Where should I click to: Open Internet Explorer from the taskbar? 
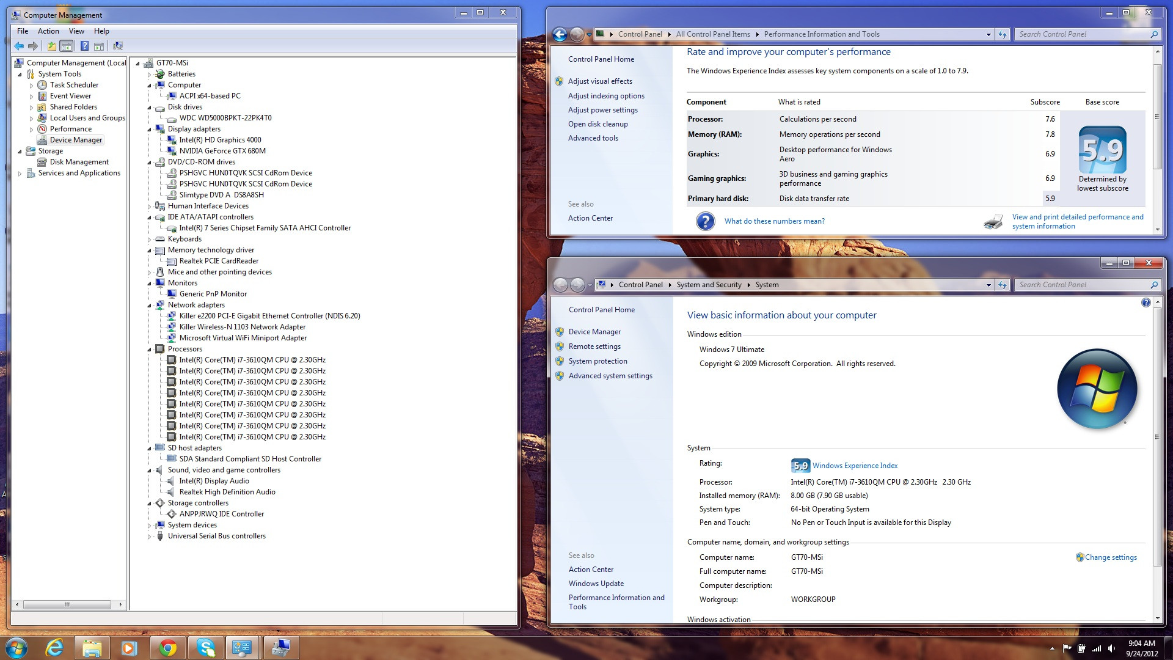point(55,648)
